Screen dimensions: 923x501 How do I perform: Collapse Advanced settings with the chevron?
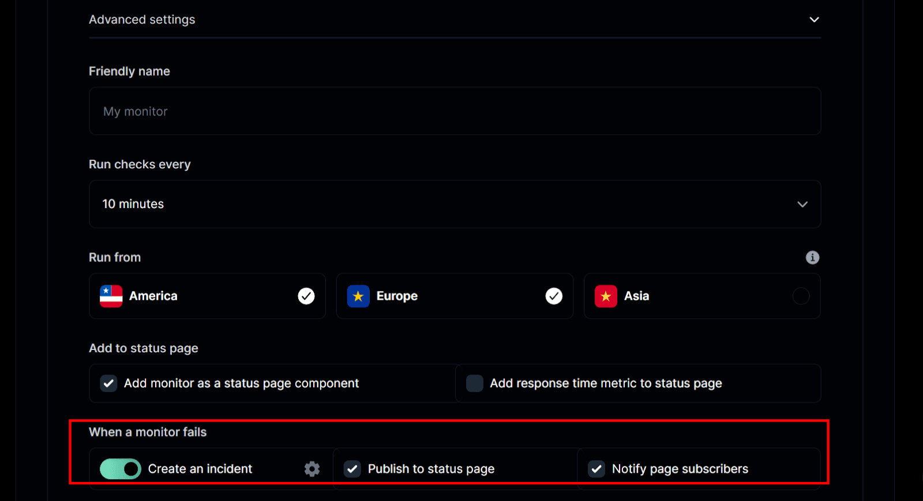(x=814, y=20)
